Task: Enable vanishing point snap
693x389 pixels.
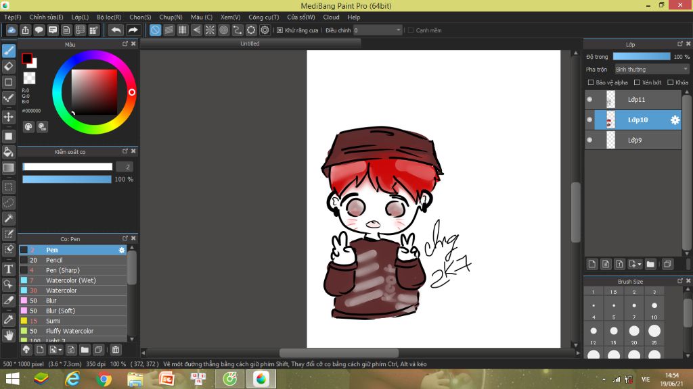Action: point(196,30)
